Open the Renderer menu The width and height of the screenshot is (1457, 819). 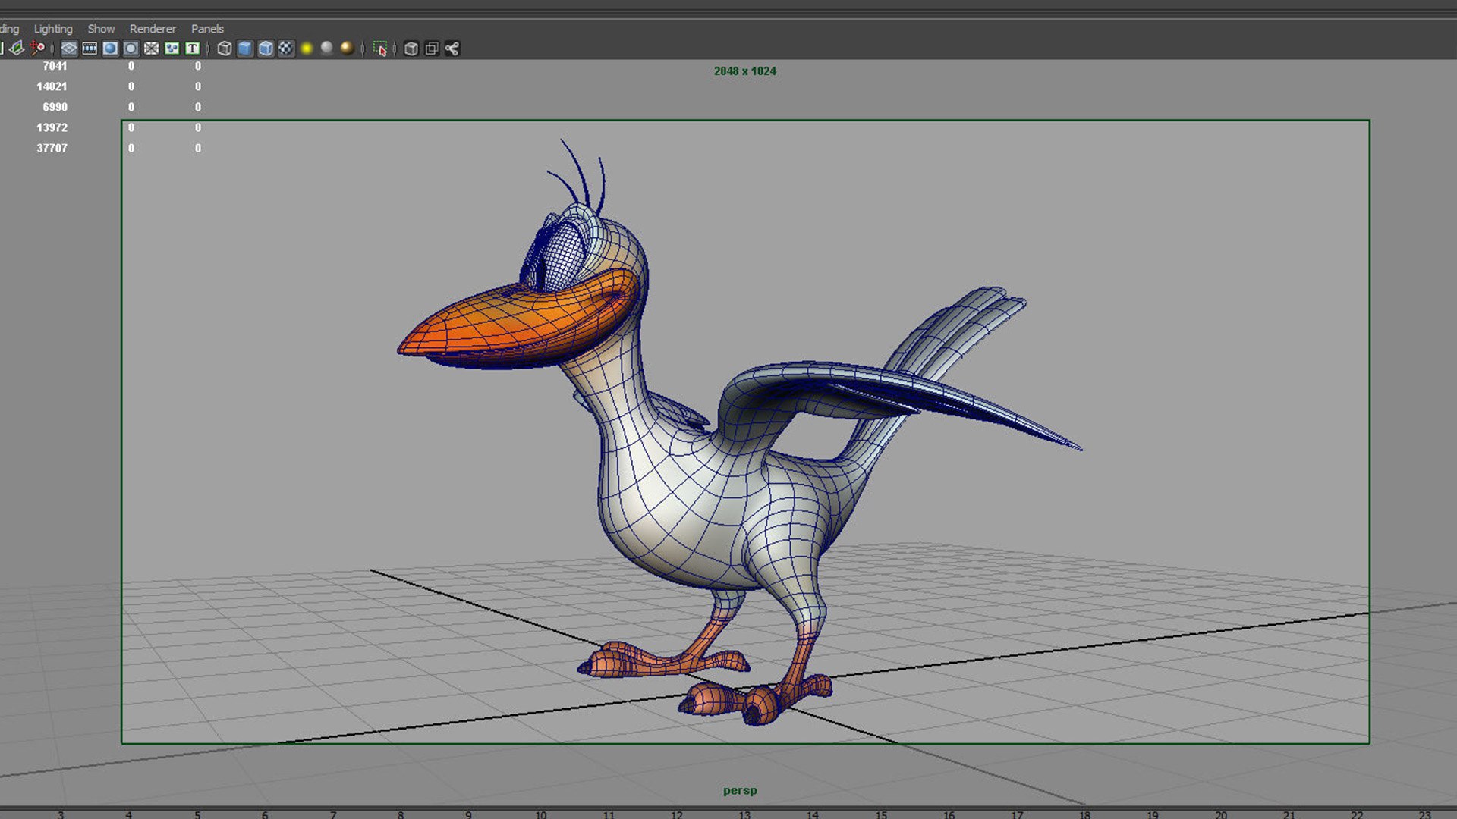click(153, 29)
